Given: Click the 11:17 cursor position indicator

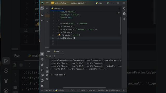Looking at the screenshot, I should [x=72, y=90].
